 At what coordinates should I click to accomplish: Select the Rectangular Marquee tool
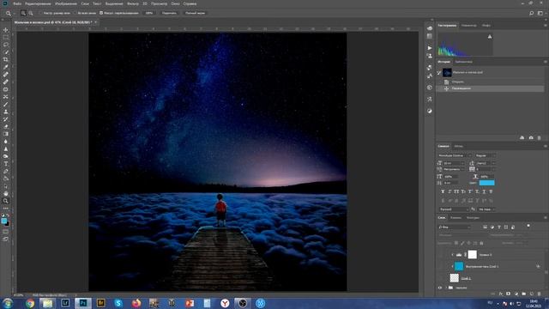(6, 37)
